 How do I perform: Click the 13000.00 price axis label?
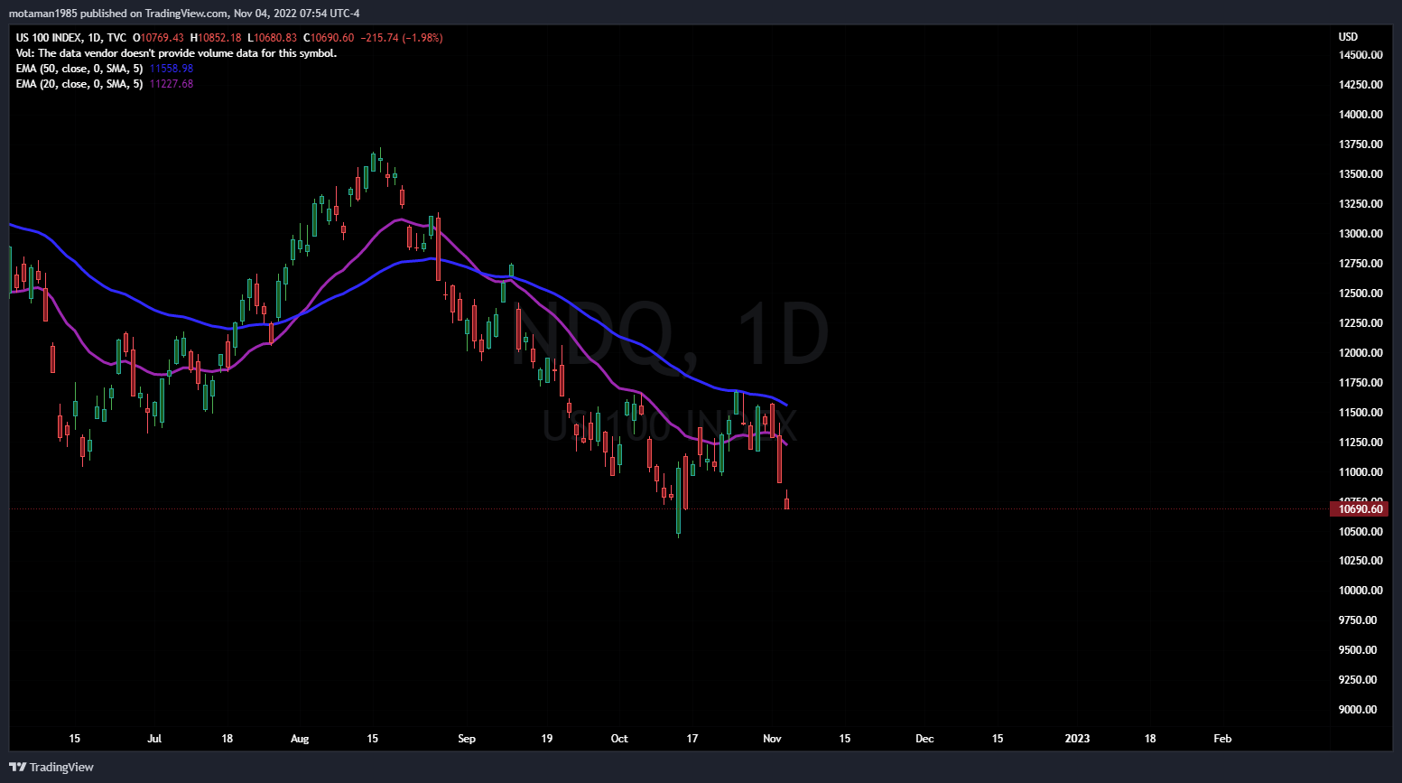click(1360, 234)
